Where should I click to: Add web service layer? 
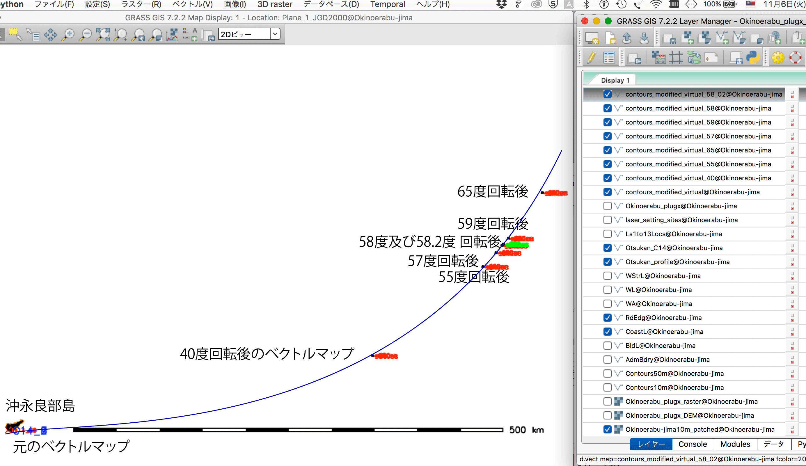[775, 38]
